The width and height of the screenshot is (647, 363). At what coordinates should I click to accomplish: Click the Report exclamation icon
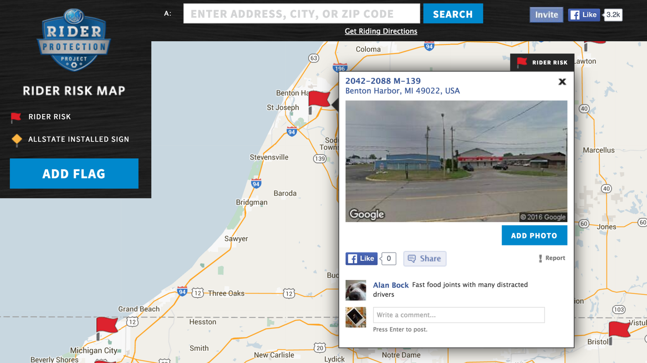coord(540,258)
